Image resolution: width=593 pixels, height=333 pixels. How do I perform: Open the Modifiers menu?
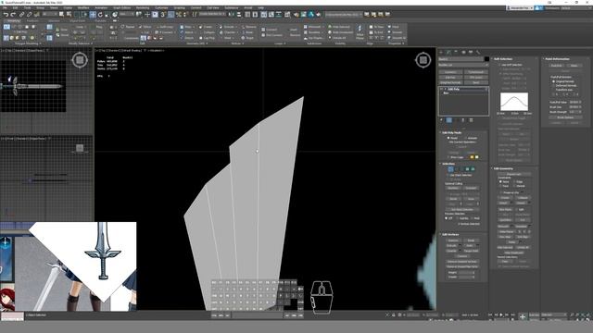click(83, 7)
